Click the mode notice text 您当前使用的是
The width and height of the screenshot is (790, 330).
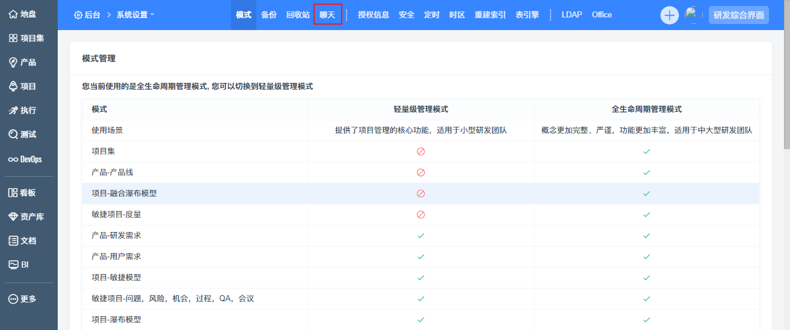pyautogui.click(x=197, y=87)
